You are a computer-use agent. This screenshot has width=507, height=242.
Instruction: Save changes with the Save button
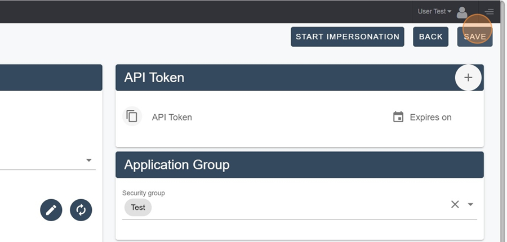tap(475, 37)
